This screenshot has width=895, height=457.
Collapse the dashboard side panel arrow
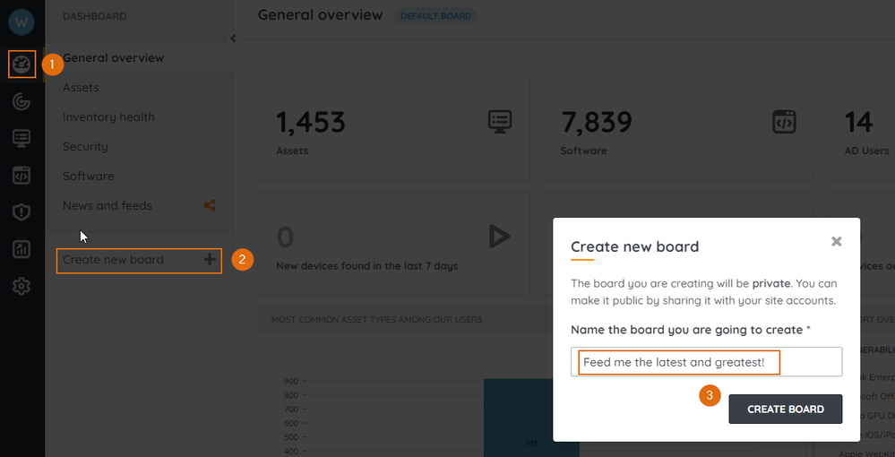tap(233, 39)
